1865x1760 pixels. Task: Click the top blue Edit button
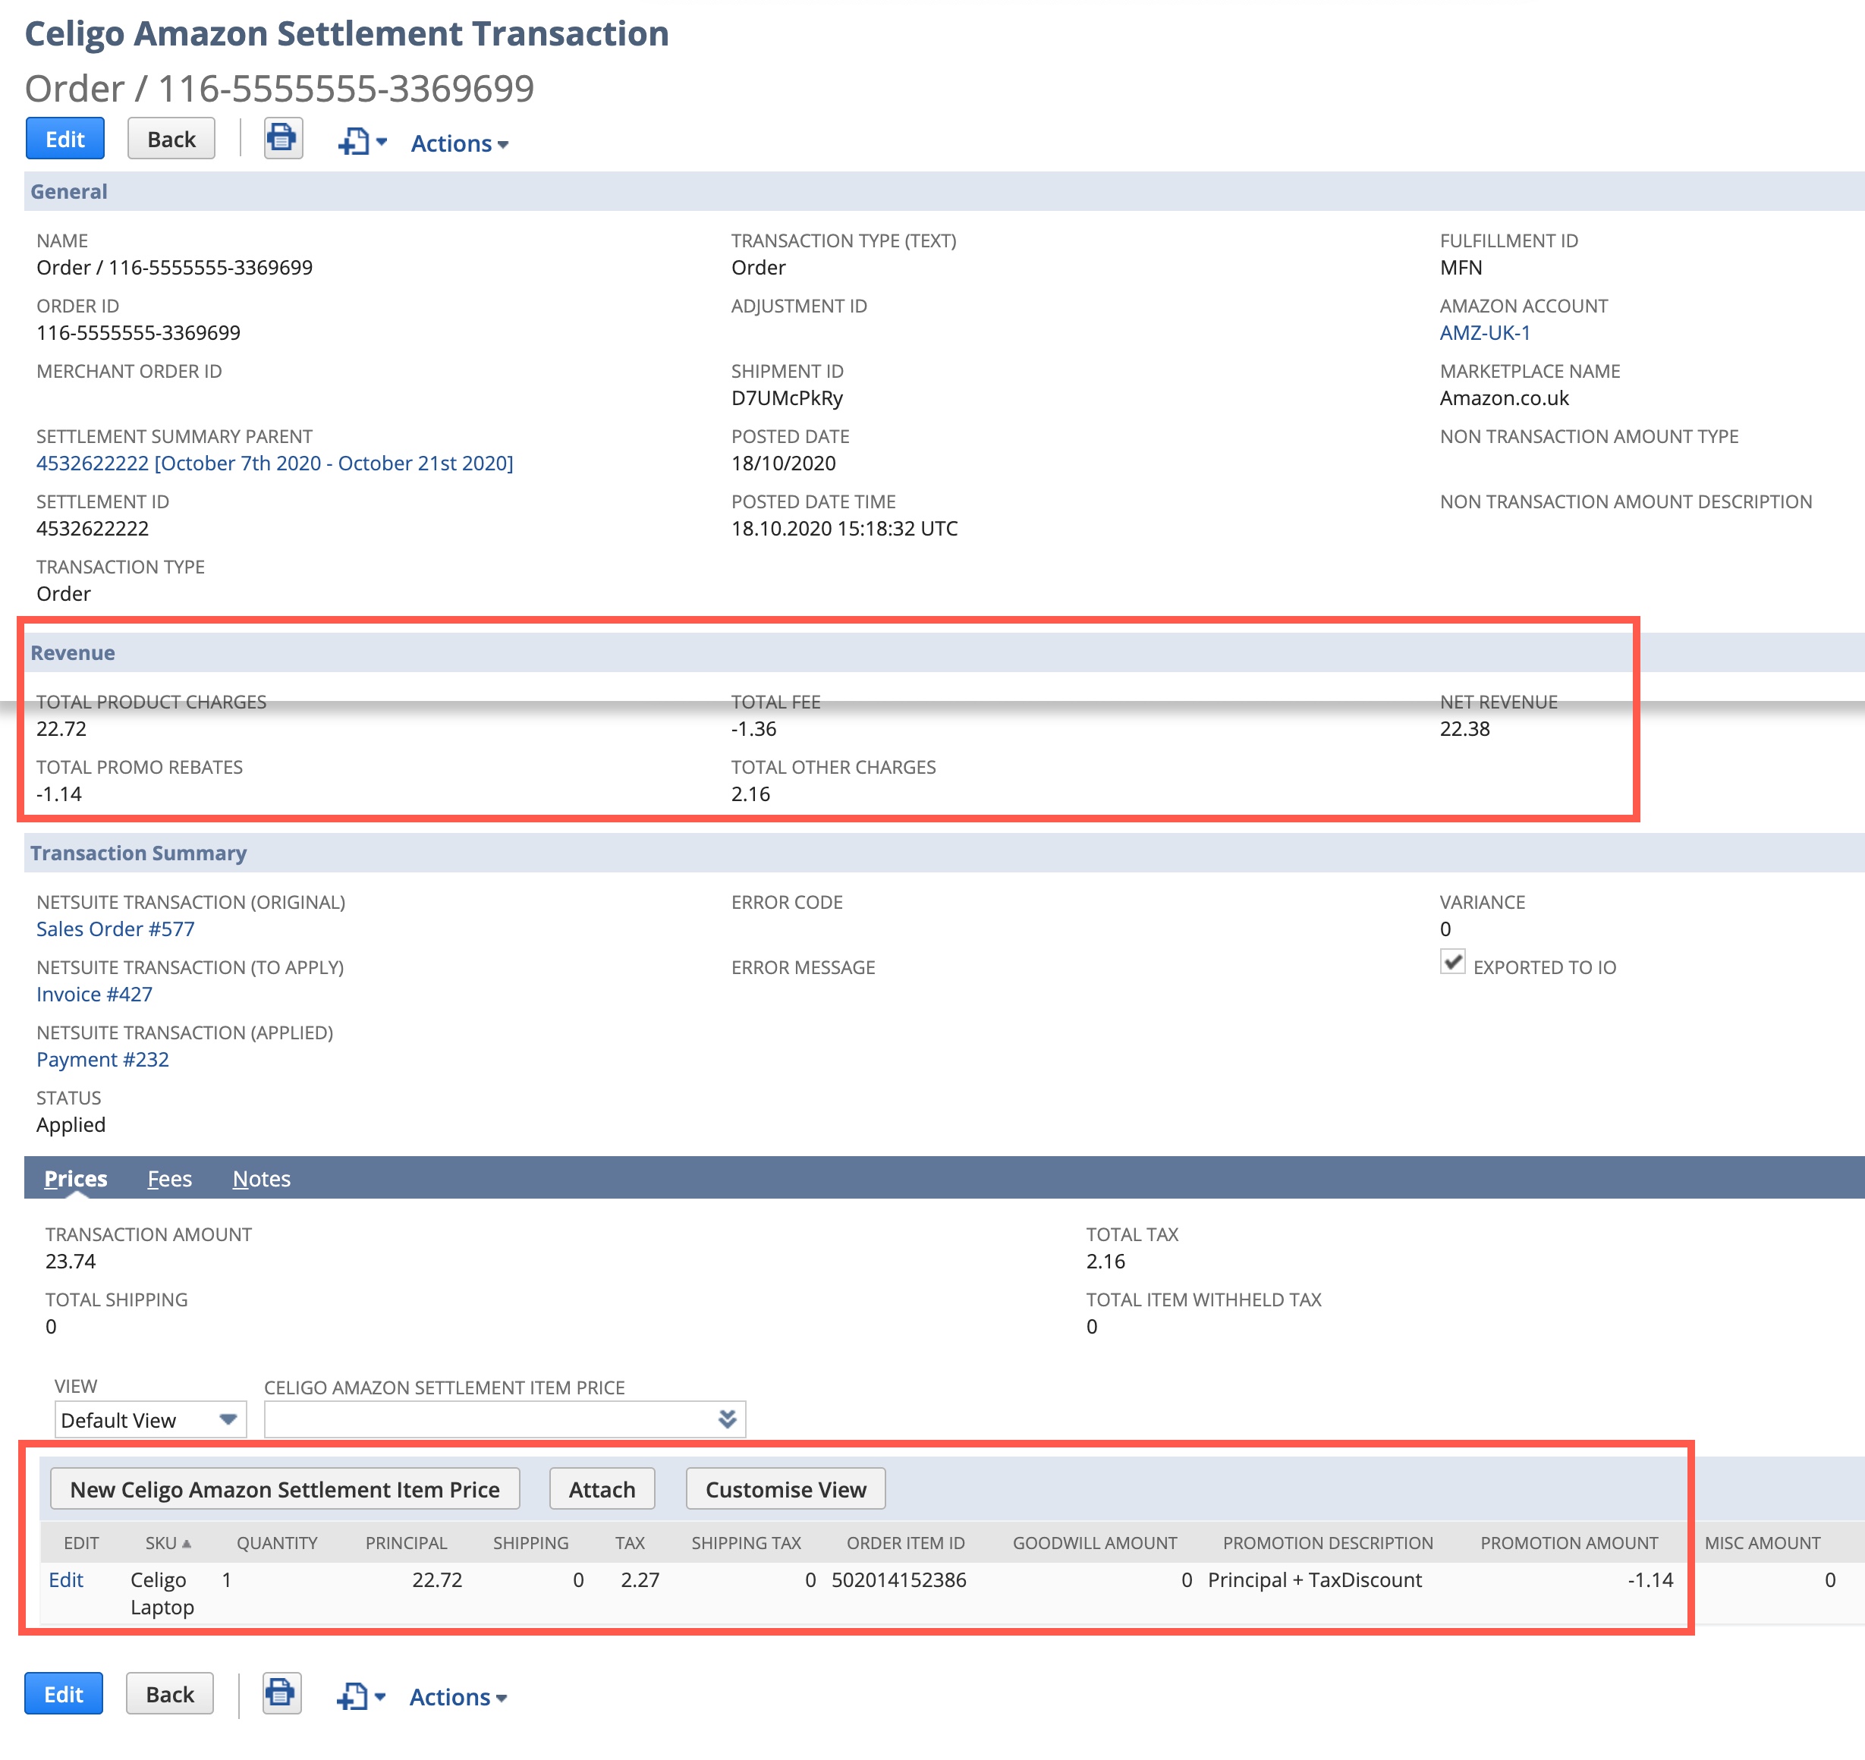point(64,139)
